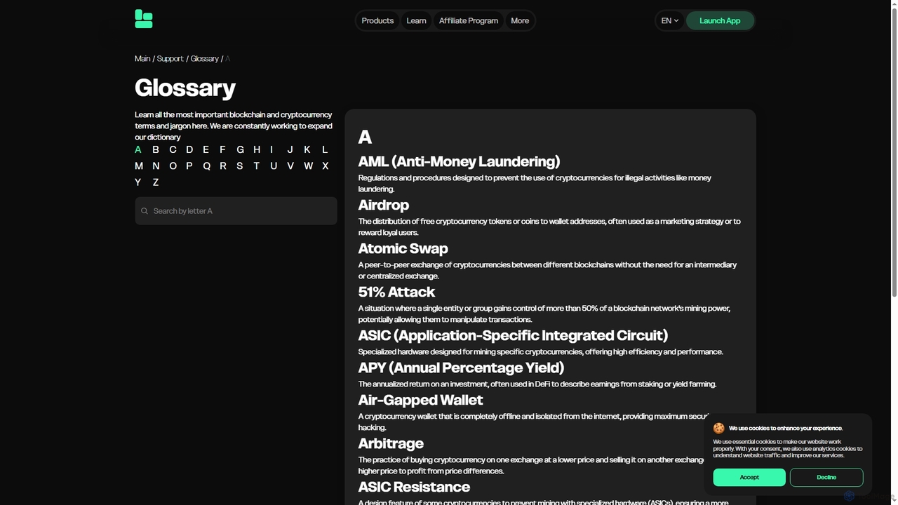Click the Glossary page heading
The width and height of the screenshot is (898, 505).
(x=185, y=88)
